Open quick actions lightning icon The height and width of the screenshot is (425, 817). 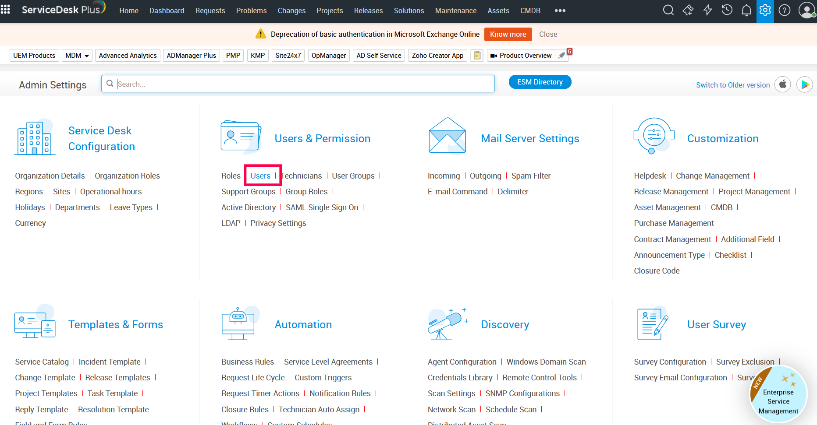707,10
